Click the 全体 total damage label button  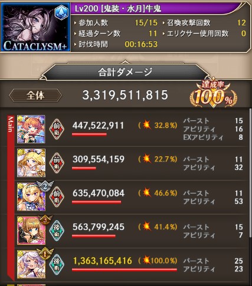coord(35,96)
